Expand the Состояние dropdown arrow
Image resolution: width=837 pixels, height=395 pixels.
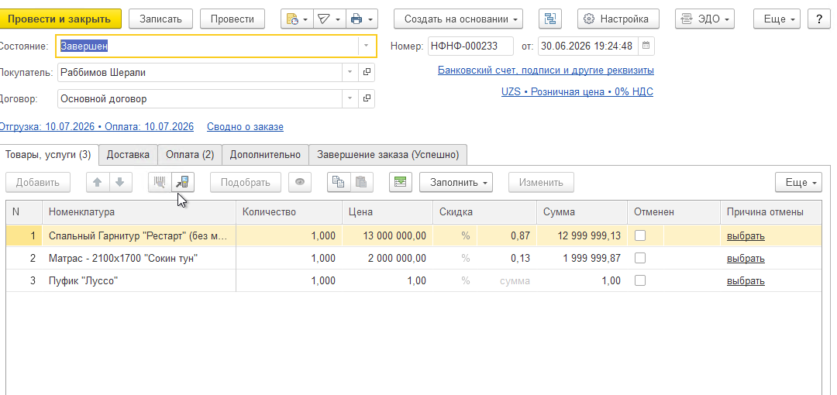(366, 46)
